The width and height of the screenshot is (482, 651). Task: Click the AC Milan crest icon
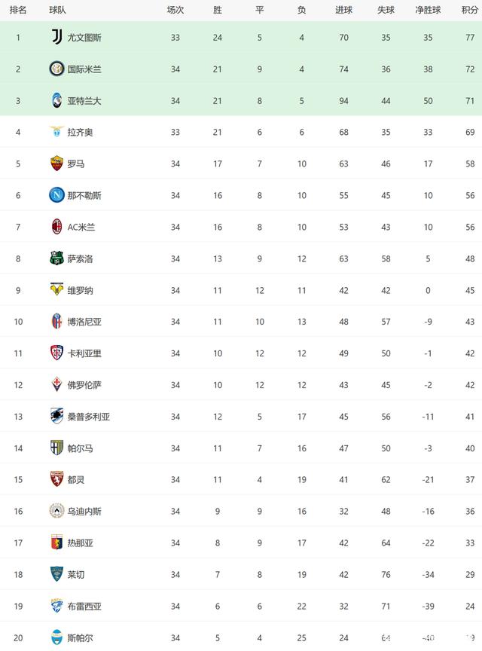click(57, 227)
